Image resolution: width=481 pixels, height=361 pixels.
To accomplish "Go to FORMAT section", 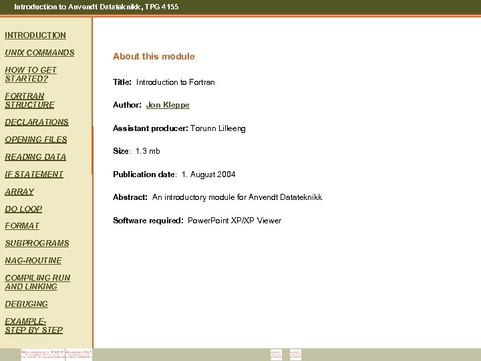I will point(22,226).
